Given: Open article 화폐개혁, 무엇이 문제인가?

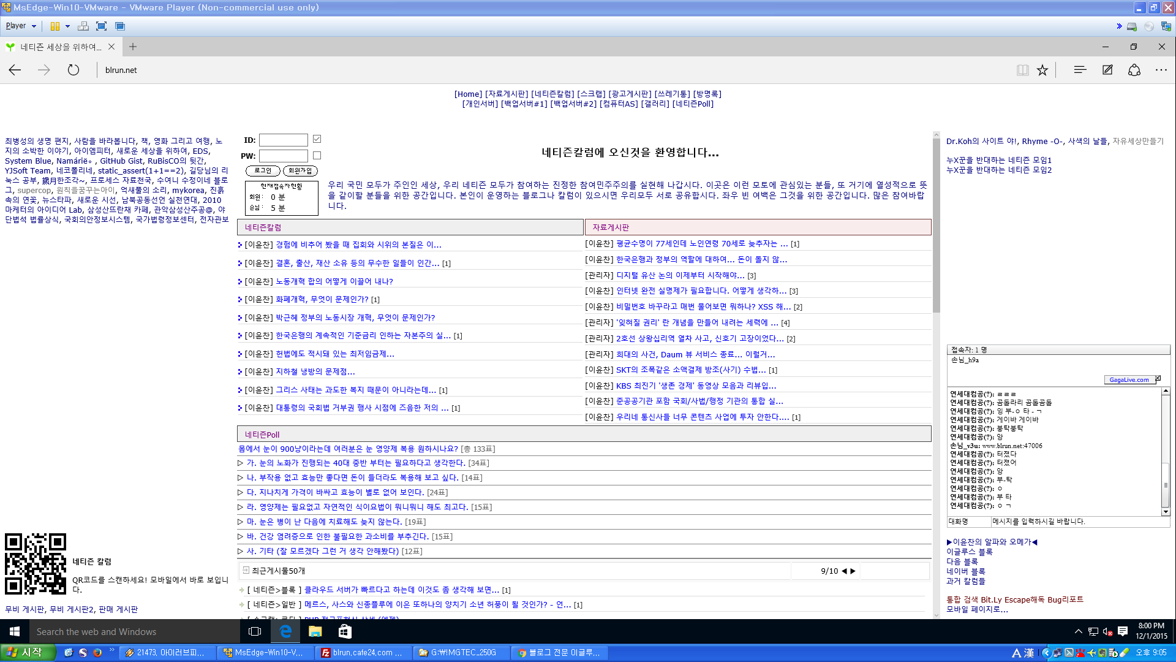Looking at the screenshot, I should tap(322, 299).
